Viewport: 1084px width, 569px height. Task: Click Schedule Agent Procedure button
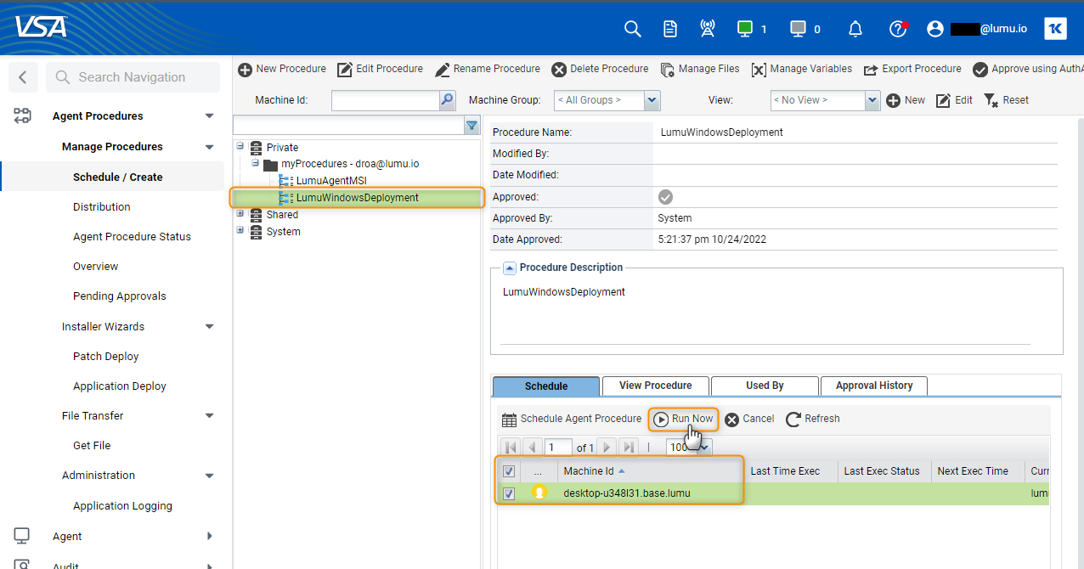click(572, 419)
